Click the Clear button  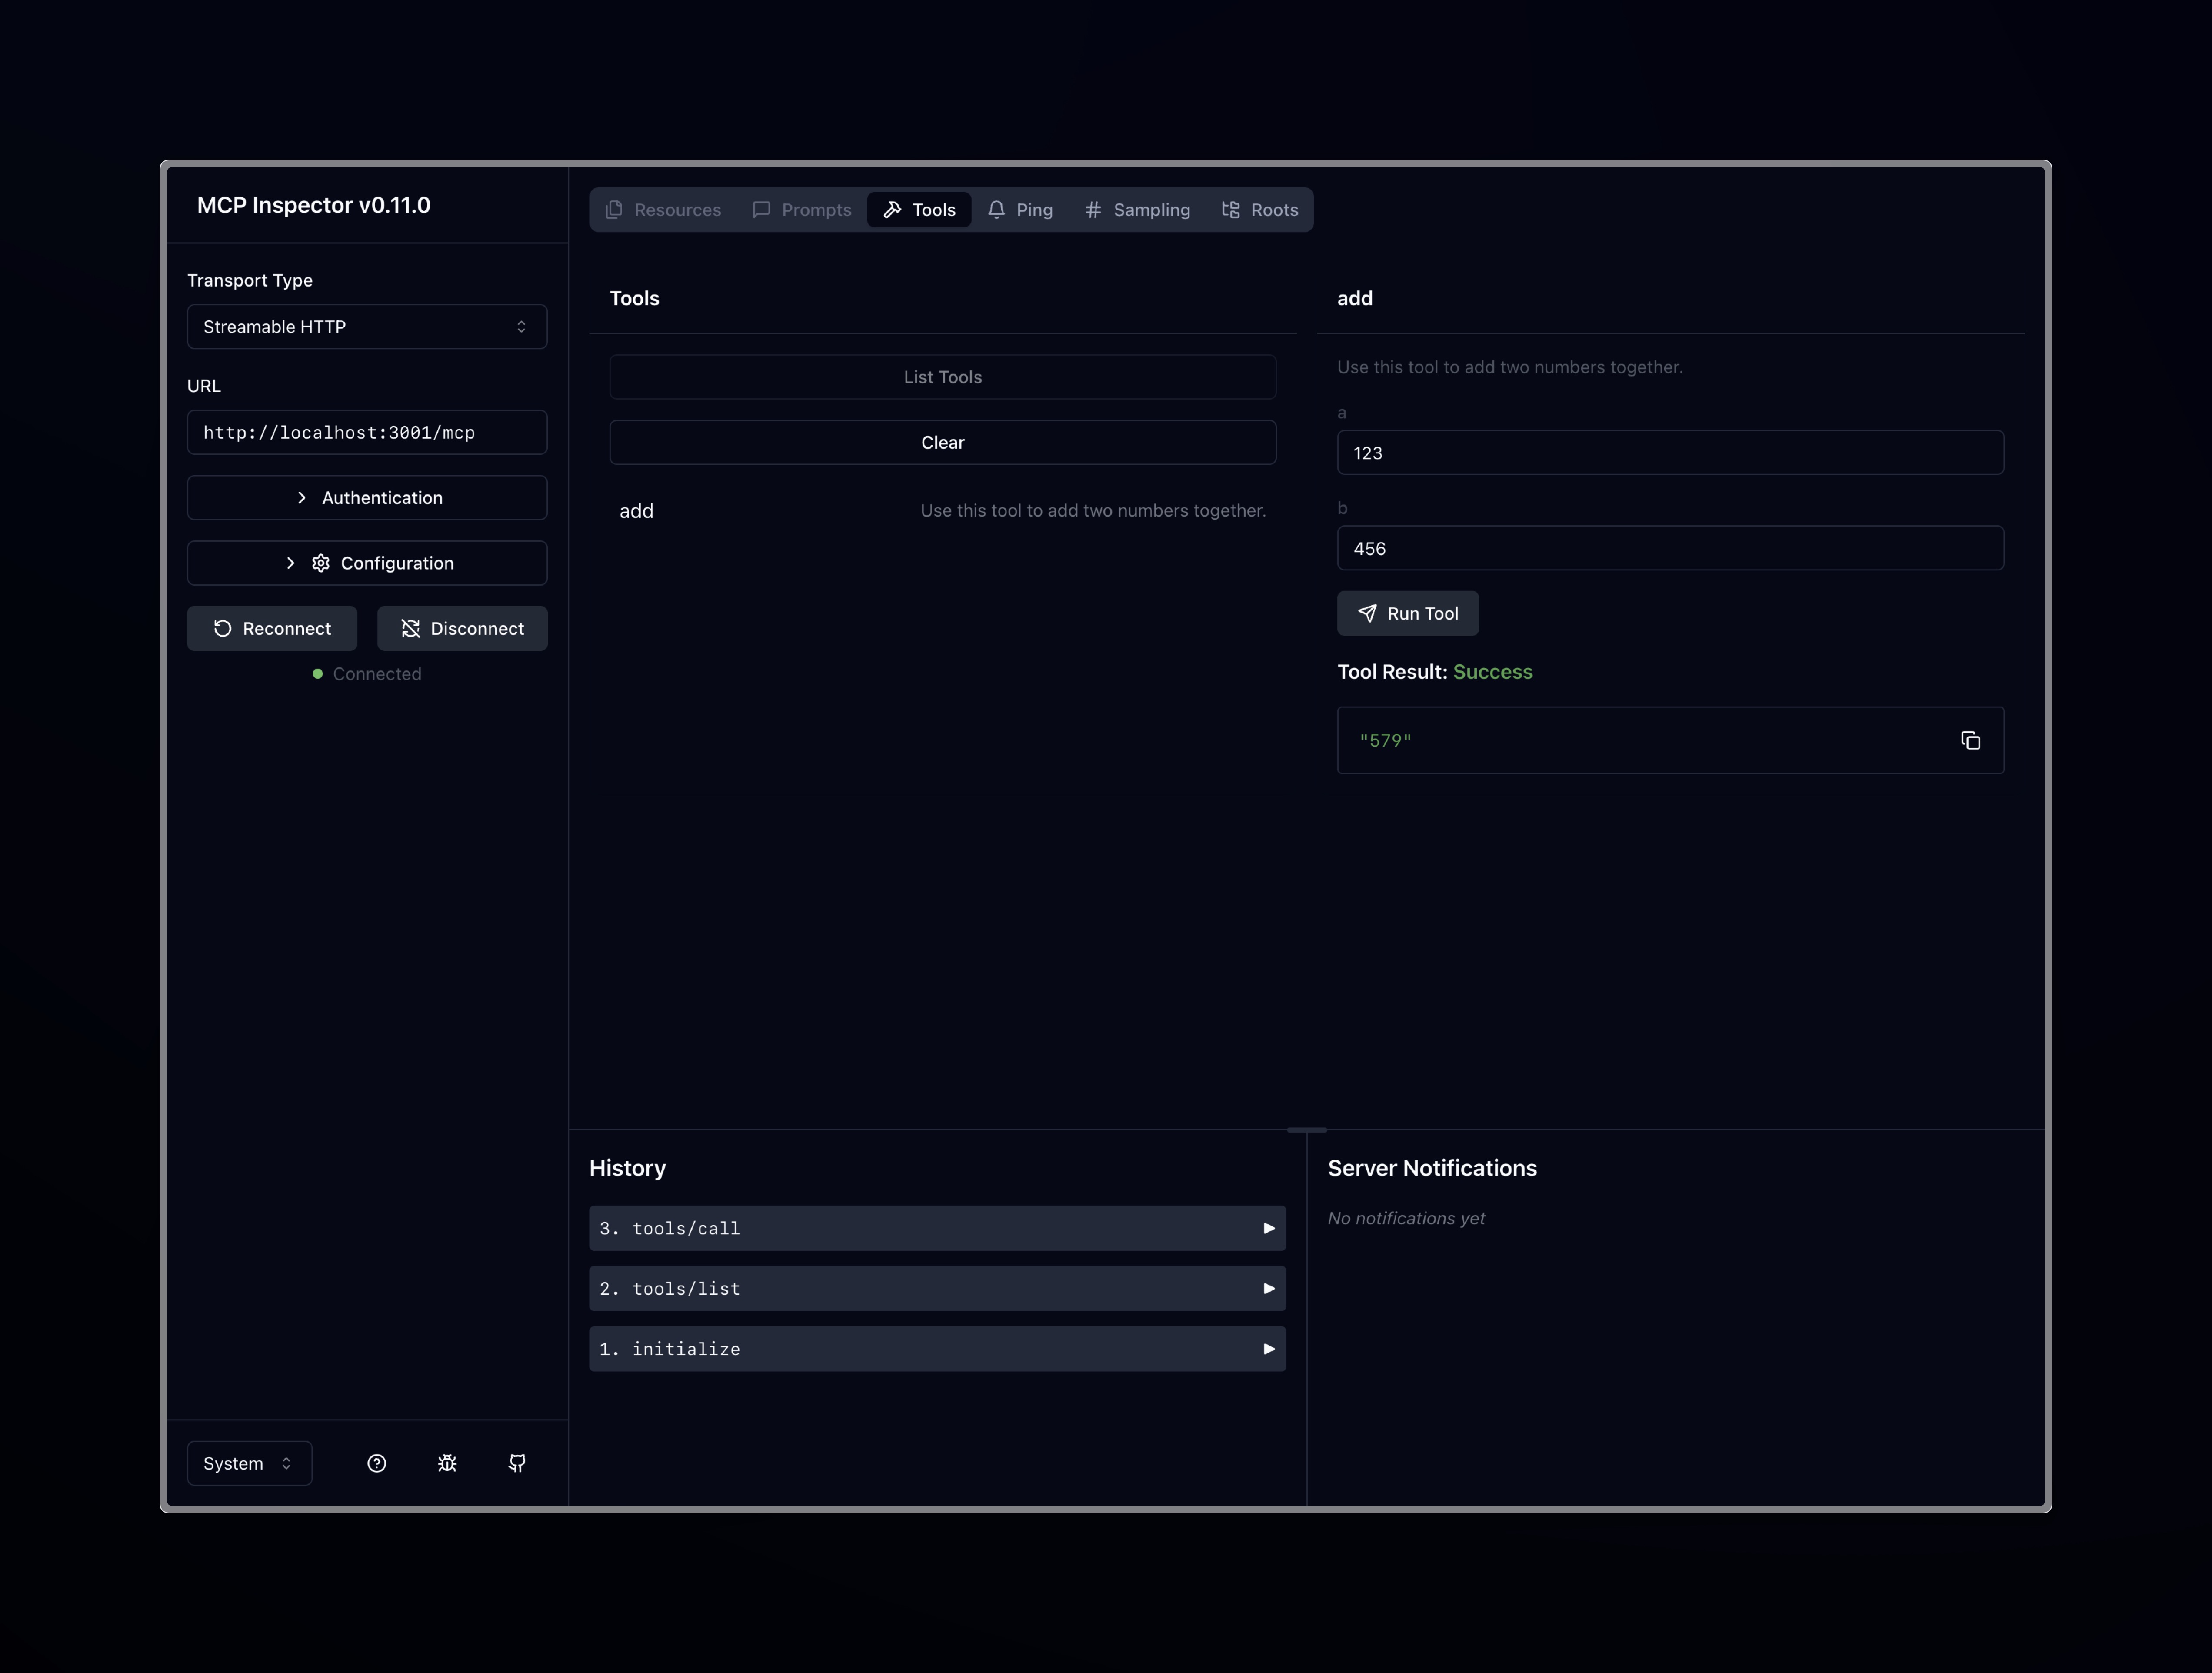(x=943, y=442)
